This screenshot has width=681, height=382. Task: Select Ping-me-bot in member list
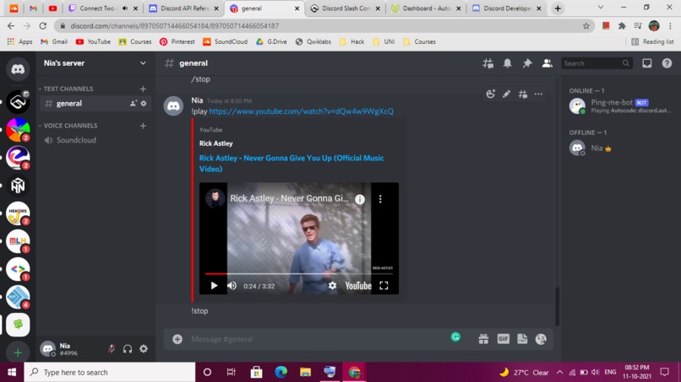point(621,105)
